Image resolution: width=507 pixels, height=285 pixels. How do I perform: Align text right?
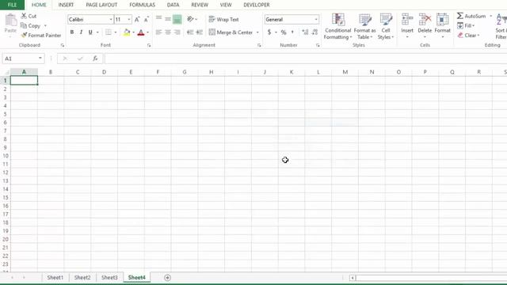point(177,32)
